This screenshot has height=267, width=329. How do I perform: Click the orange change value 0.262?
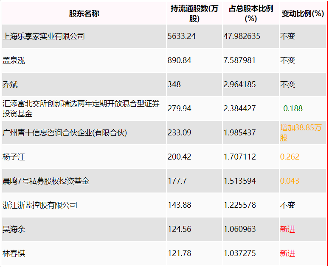click(x=290, y=157)
